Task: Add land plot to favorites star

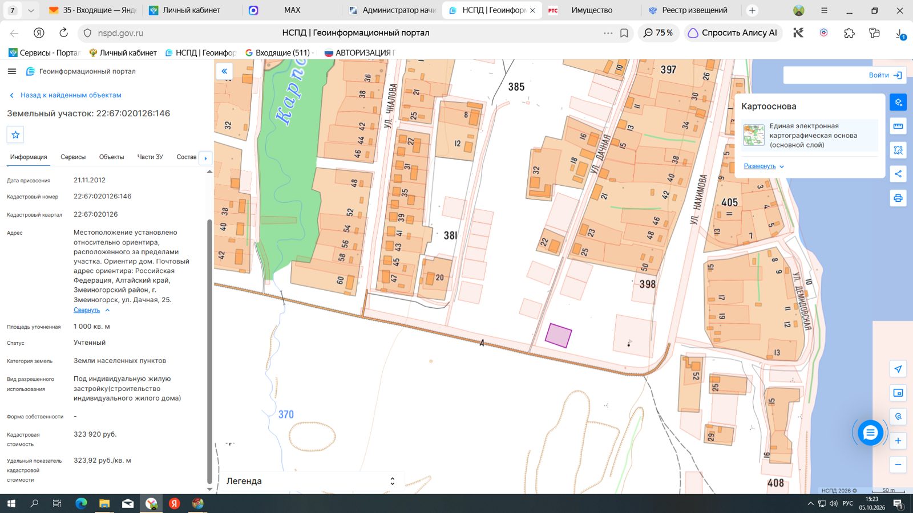Action: pyautogui.click(x=15, y=135)
